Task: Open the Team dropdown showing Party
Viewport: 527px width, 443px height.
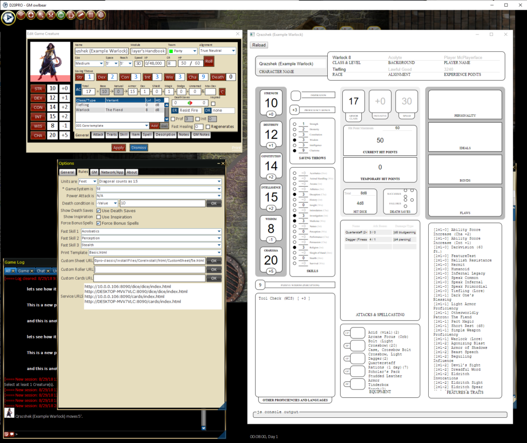Action: (183, 51)
